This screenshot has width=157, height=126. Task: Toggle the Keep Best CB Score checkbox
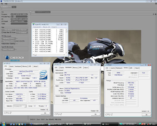coord(2,32)
